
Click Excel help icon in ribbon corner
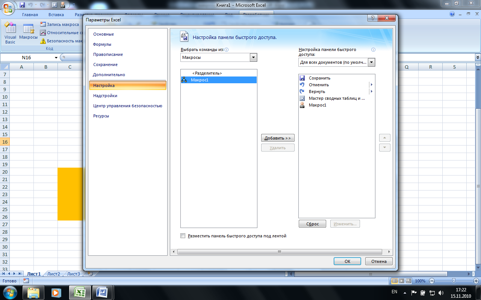pos(452,14)
